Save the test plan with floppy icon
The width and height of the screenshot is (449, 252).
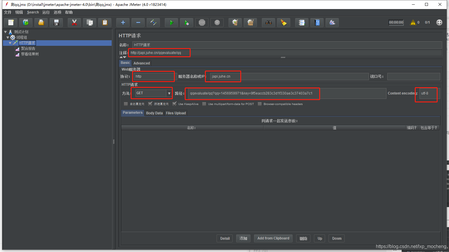coord(56,22)
